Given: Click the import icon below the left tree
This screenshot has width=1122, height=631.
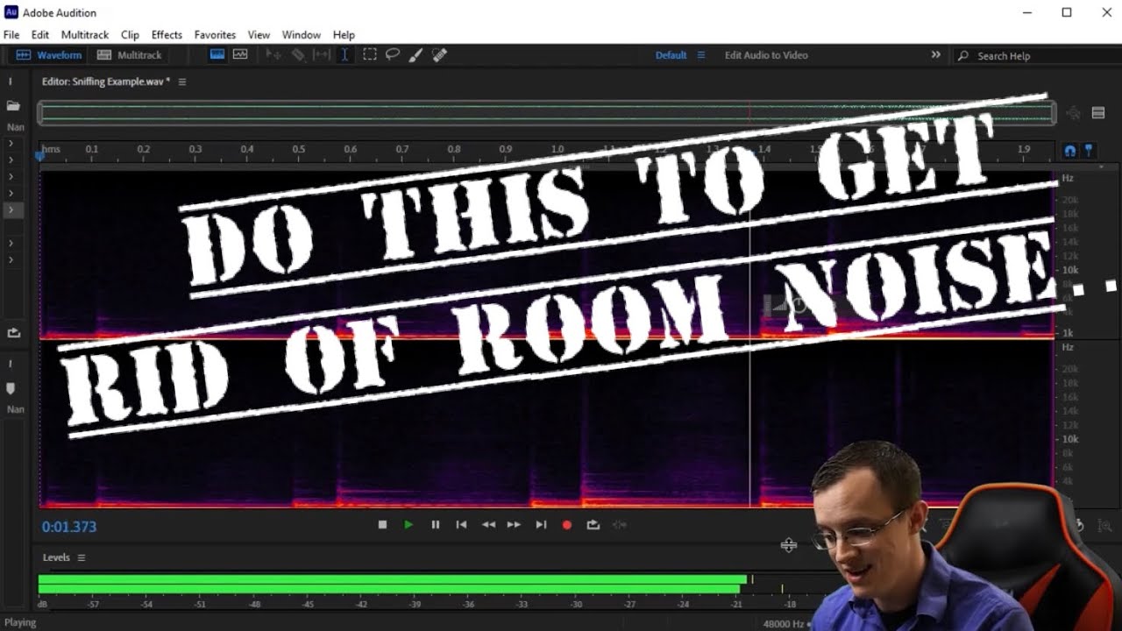Looking at the screenshot, I should (x=13, y=333).
